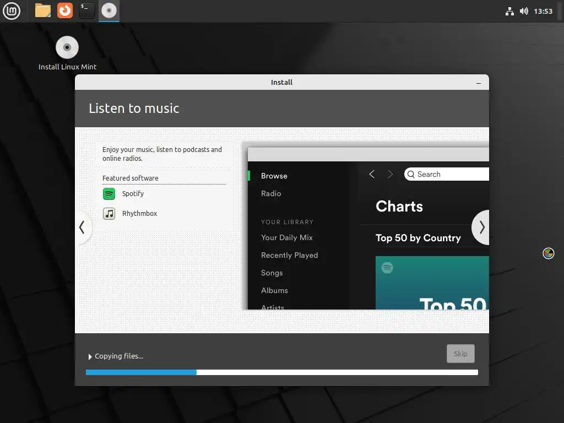Click the Top 50 playlist thumbnail
The height and width of the screenshot is (423, 564).
click(x=432, y=283)
